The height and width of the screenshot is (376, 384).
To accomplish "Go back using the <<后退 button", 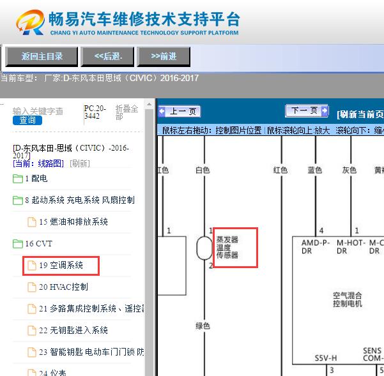I will [x=107, y=57].
